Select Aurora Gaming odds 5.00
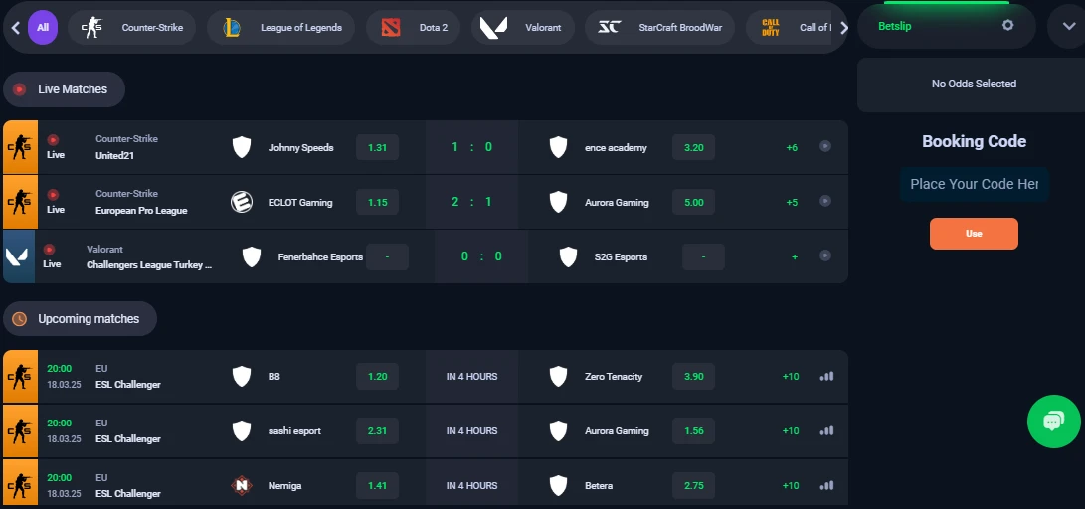This screenshot has width=1085, height=509. pos(693,202)
